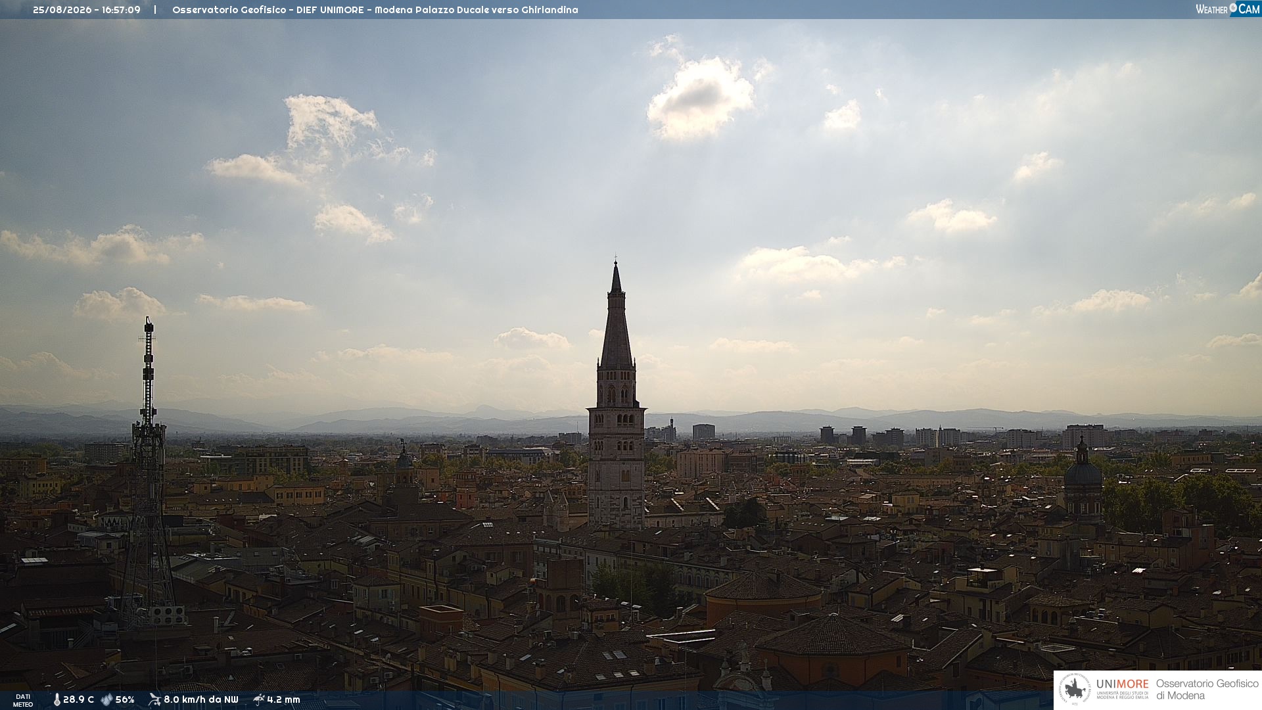
Task: Select the 28.9 C temperature reading
Action: pyautogui.click(x=78, y=700)
